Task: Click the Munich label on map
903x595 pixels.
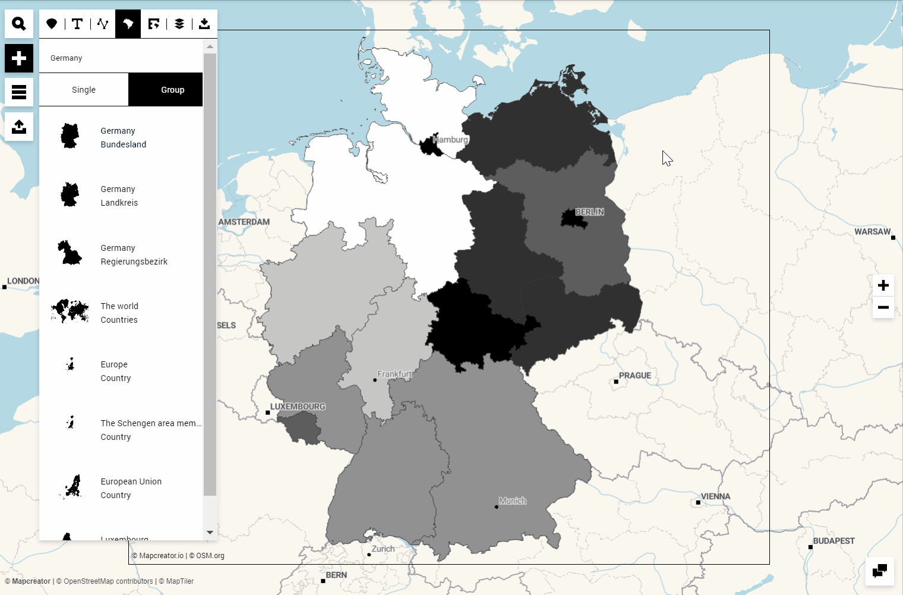Action: (x=513, y=501)
